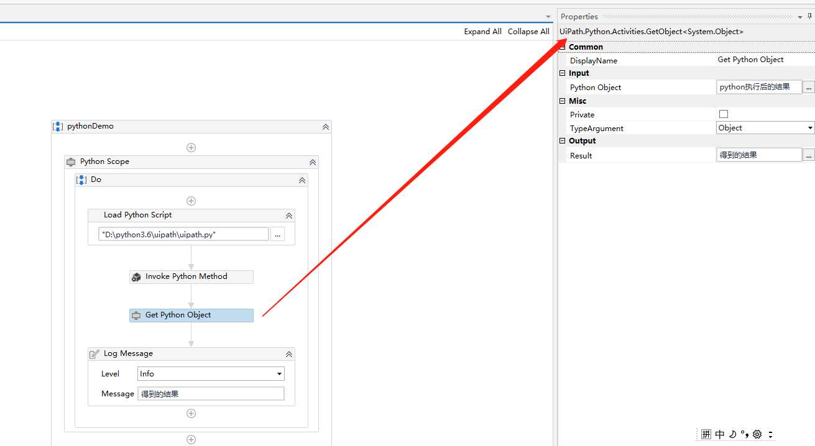815x446 pixels.
Task: Select the Invoke Python Method activity
Action: 191,277
